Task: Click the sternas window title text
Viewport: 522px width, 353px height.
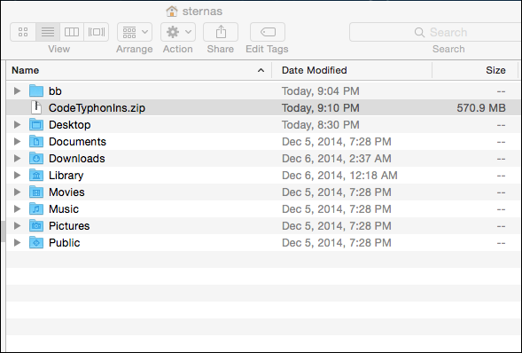Action: tap(202, 12)
